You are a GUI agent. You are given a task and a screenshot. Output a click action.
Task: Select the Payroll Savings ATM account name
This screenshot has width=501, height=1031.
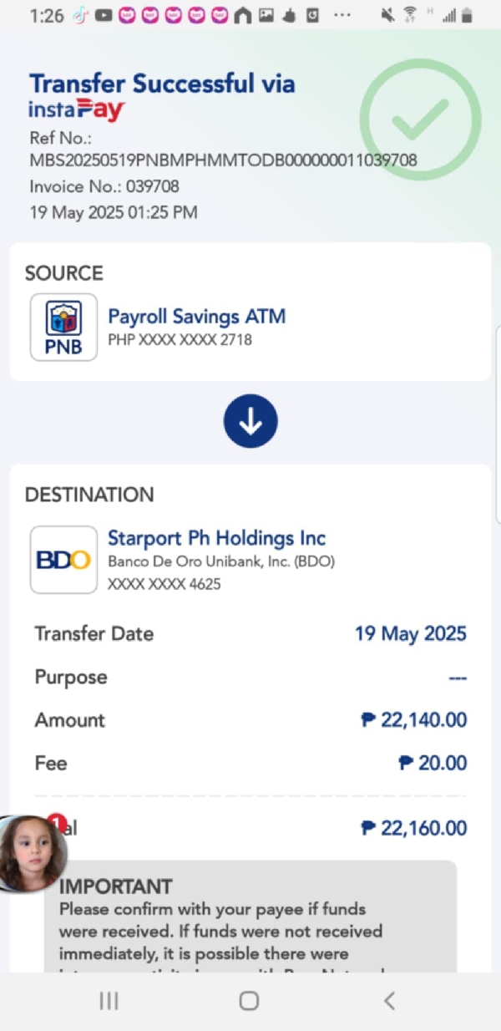click(197, 317)
